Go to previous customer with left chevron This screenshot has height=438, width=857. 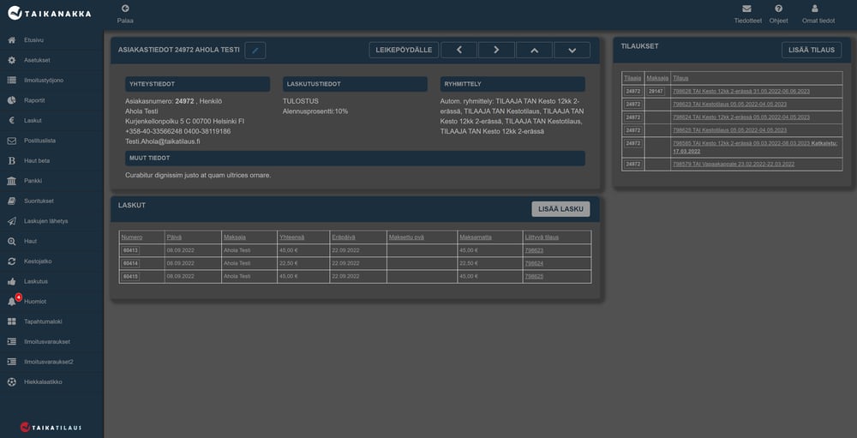pos(458,50)
